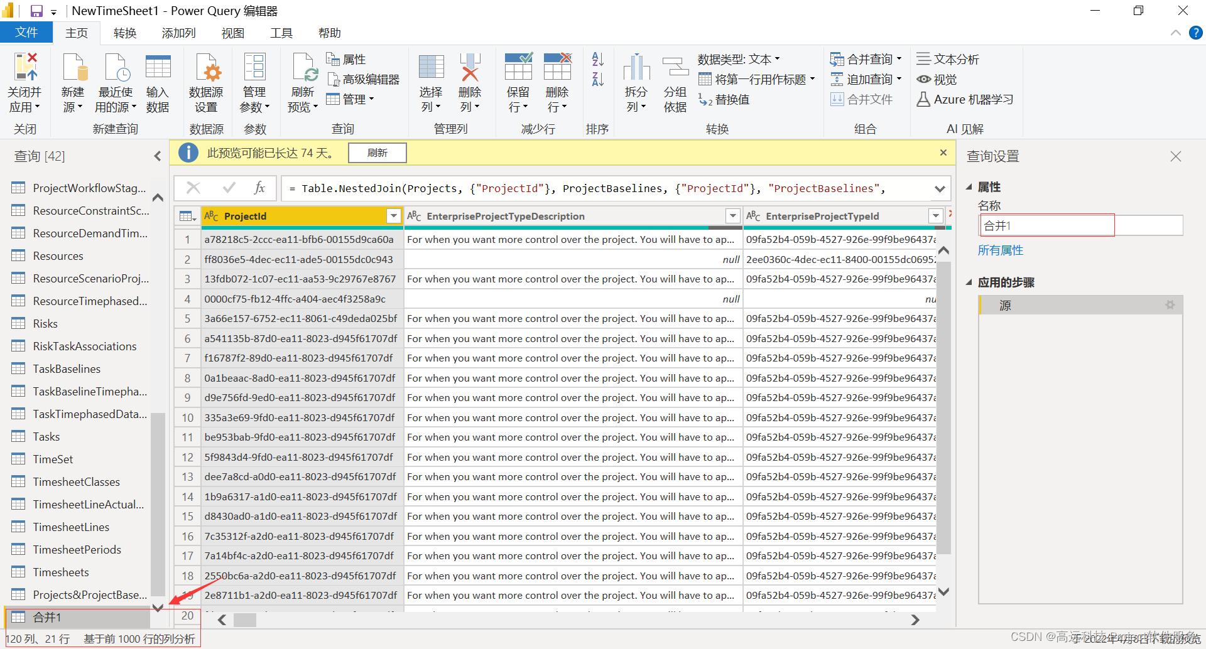
Task: Switch to the Tools (工具) tab
Action: click(x=281, y=33)
